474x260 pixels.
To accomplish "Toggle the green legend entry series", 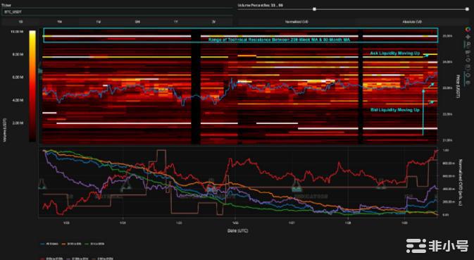I will (95, 244).
